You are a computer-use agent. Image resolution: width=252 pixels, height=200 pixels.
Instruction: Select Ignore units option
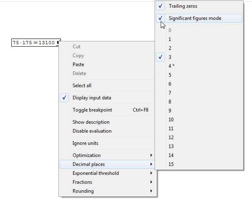tap(85, 143)
